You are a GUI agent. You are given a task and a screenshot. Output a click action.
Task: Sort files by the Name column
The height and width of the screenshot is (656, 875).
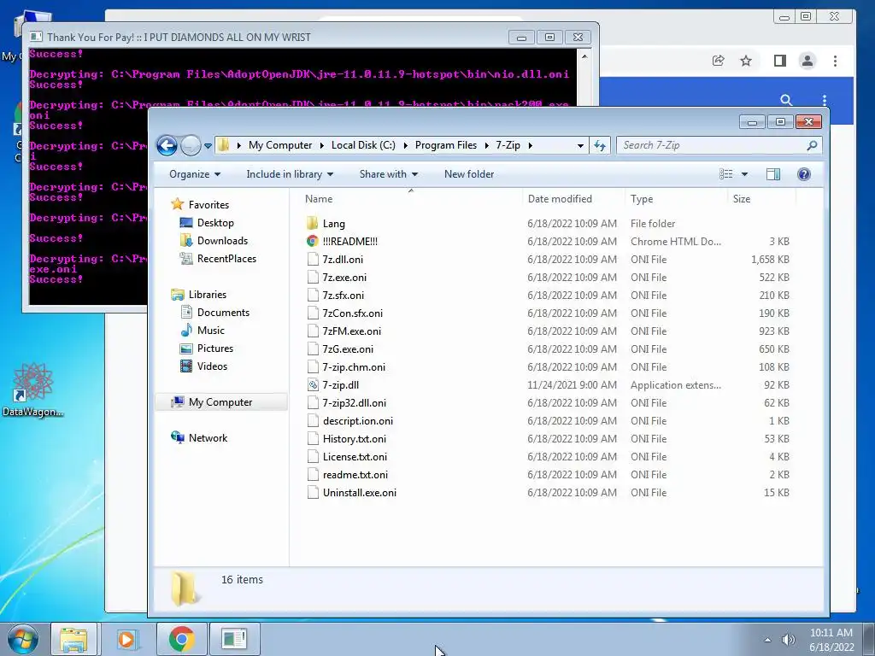pos(319,198)
